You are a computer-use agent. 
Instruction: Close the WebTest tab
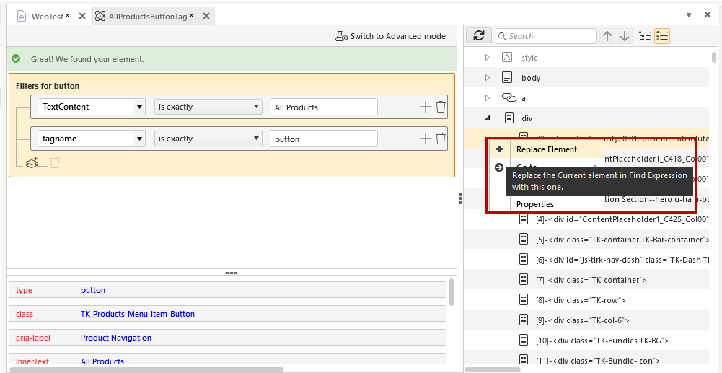point(82,16)
